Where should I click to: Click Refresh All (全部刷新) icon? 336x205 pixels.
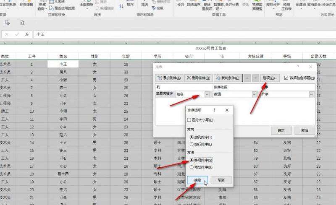[x=86, y=6]
